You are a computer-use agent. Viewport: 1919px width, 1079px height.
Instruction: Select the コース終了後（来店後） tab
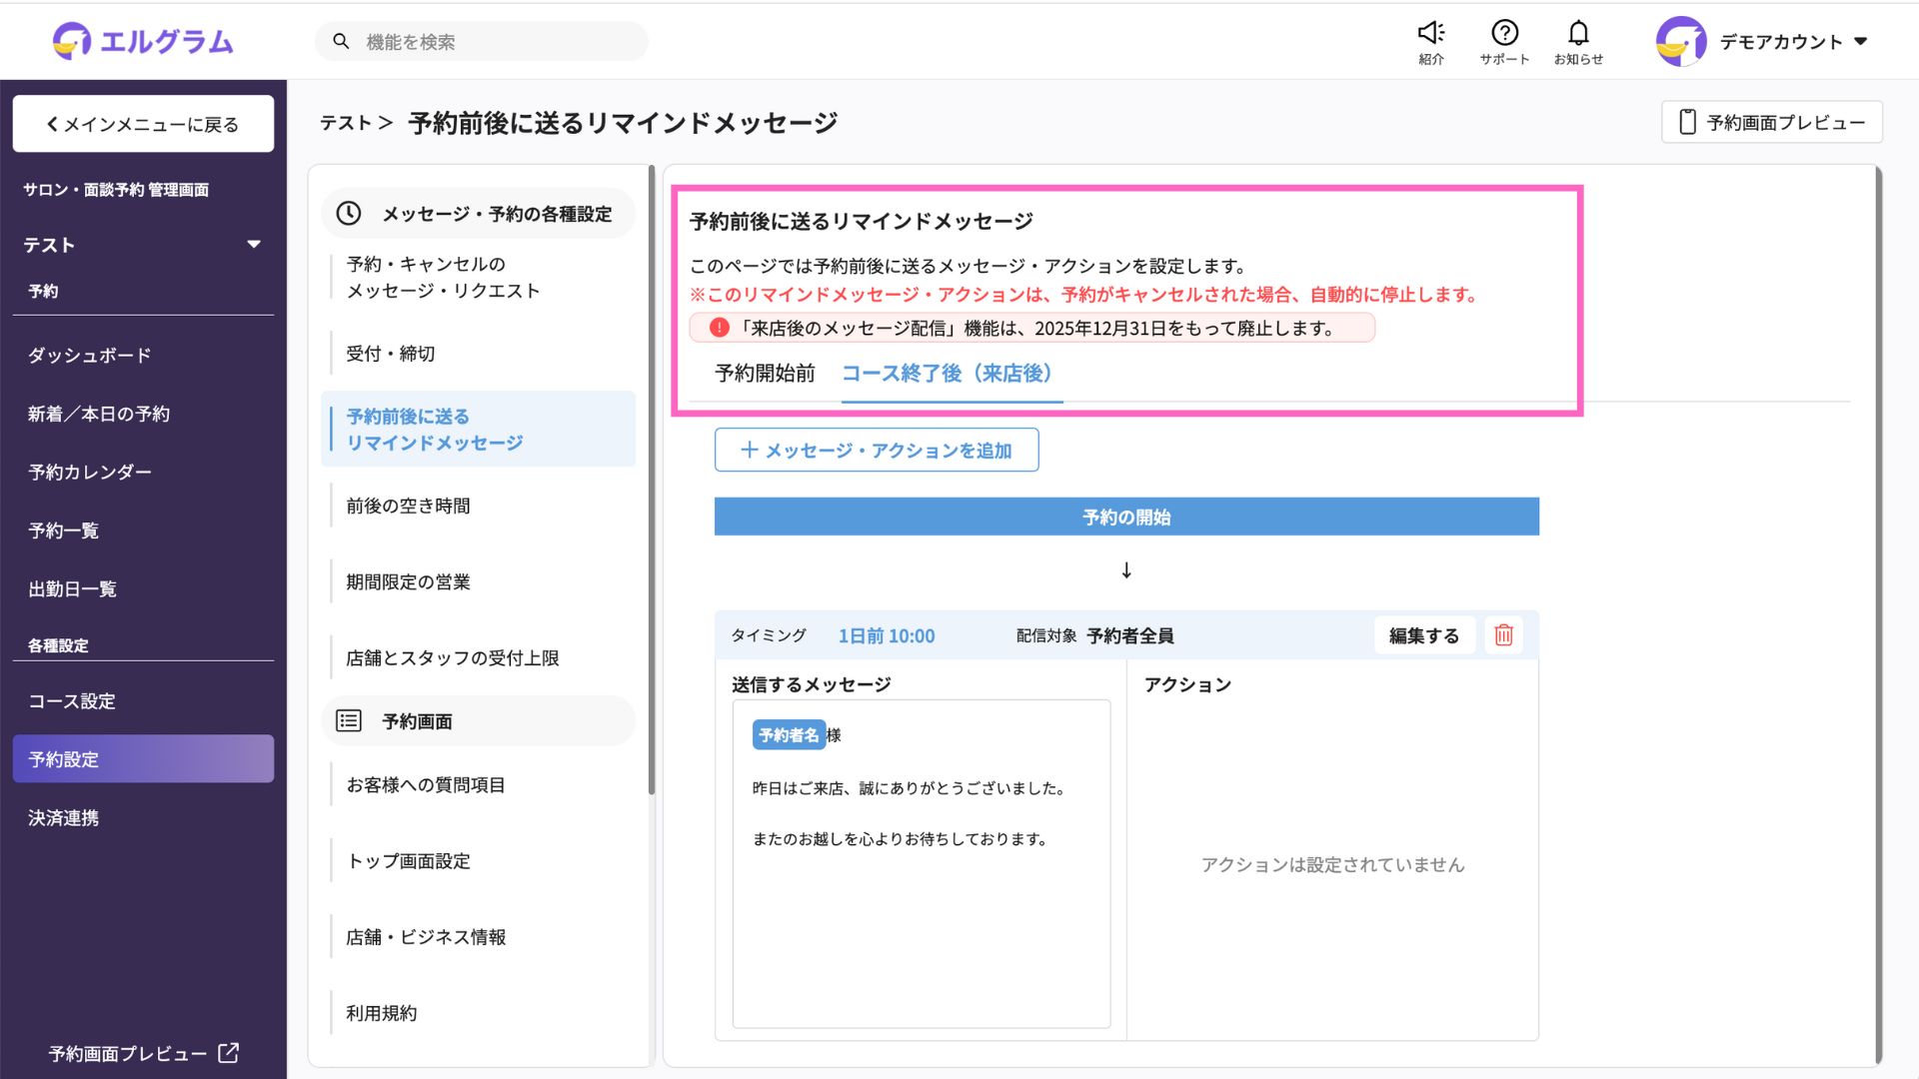[x=947, y=374]
